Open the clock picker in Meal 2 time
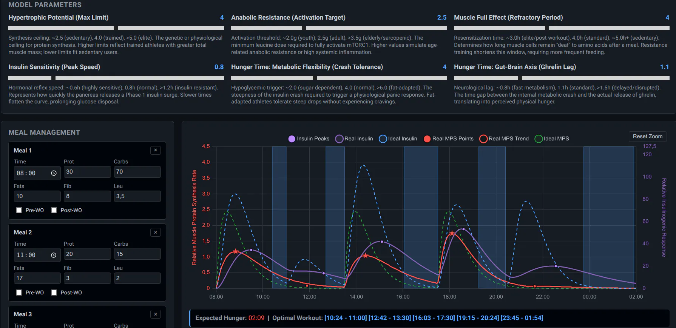The height and width of the screenshot is (328, 676). [x=54, y=255]
